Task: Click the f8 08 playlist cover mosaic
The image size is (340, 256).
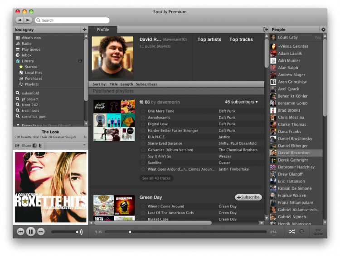Action: [114, 120]
